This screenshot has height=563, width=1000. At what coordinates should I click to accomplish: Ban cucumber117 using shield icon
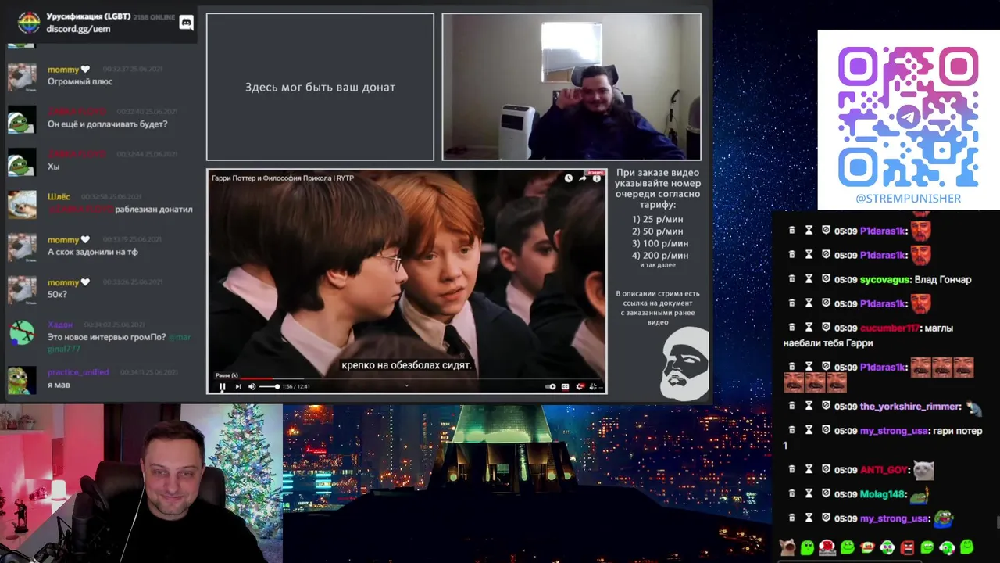pos(826,328)
